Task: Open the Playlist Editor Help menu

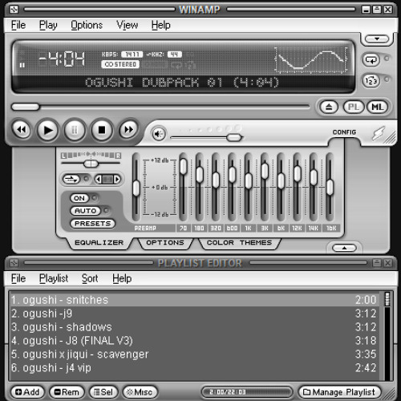Action: coord(122,278)
